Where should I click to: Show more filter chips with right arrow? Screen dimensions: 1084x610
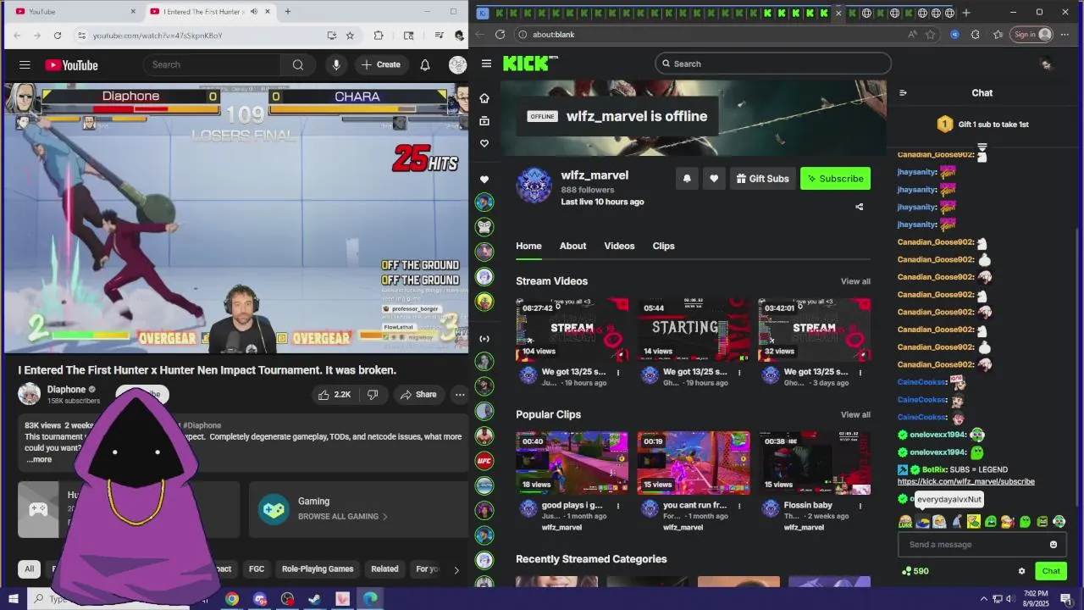[x=456, y=569]
